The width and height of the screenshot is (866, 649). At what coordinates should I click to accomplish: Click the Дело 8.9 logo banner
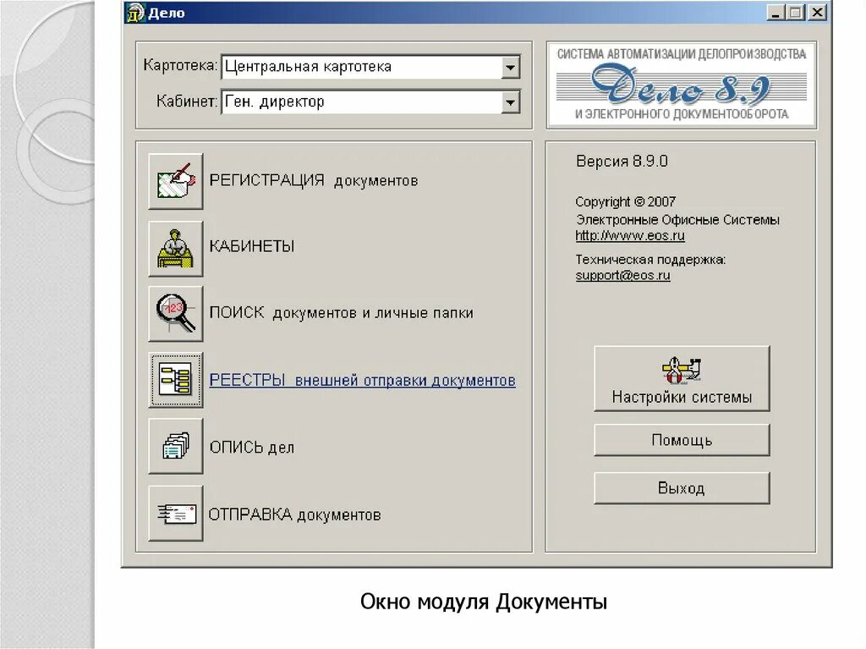(682, 85)
